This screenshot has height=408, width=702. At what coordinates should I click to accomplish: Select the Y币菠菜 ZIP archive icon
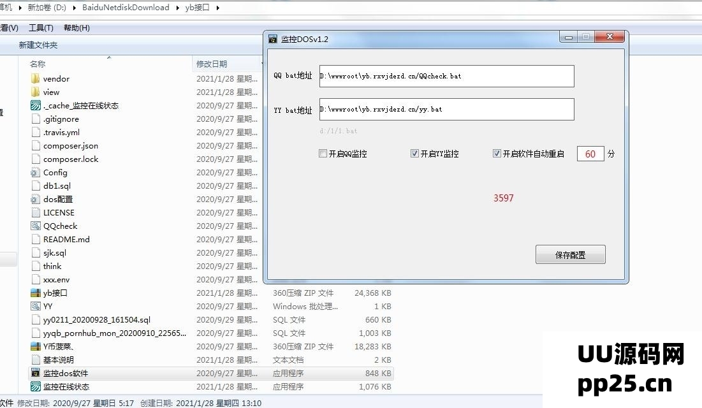(35, 347)
